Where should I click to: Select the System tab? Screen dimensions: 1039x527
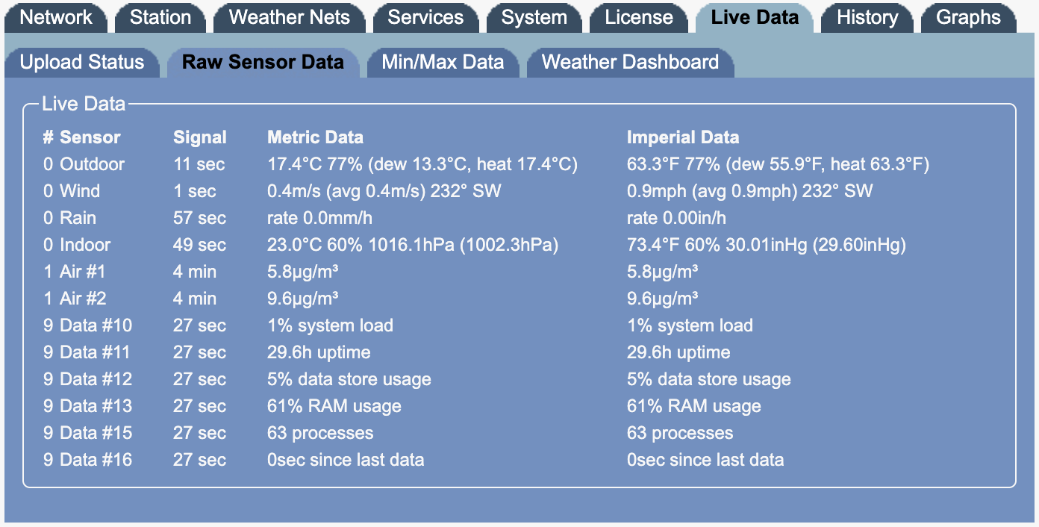pyautogui.click(x=534, y=17)
